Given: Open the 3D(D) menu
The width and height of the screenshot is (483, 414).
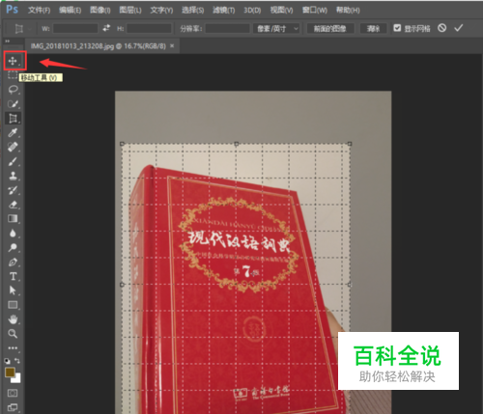Looking at the screenshot, I should [252, 11].
